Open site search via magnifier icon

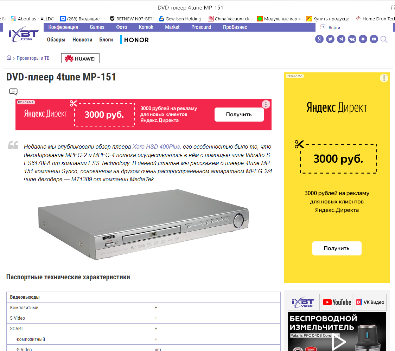[x=384, y=39]
